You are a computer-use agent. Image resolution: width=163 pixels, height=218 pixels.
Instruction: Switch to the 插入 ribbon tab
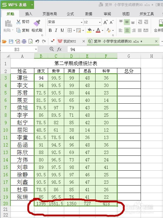pos(29,14)
